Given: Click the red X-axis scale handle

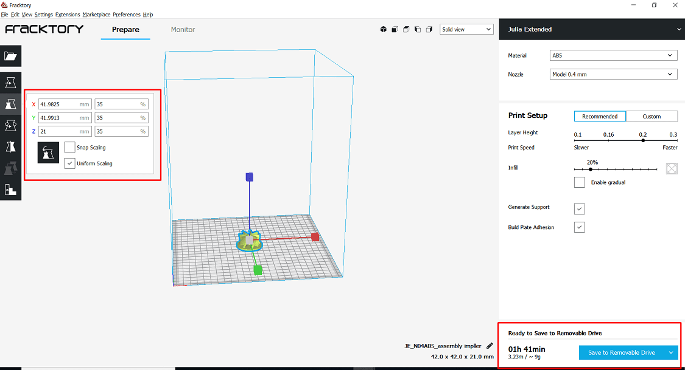Looking at the screenshot, I should [315, 237].
